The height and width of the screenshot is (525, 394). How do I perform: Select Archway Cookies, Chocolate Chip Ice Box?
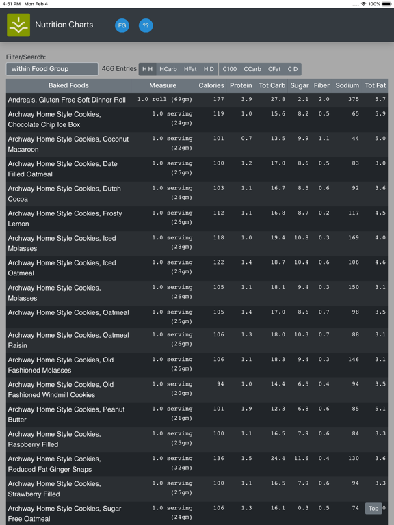click(x=197, y=119)
